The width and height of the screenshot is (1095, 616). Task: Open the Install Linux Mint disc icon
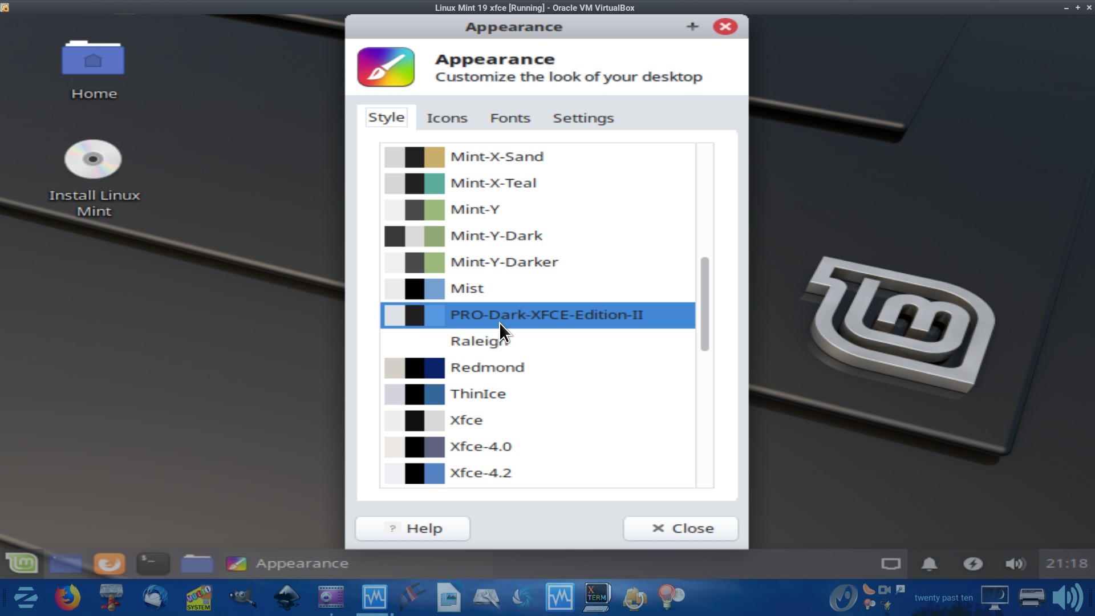[94, 160]
